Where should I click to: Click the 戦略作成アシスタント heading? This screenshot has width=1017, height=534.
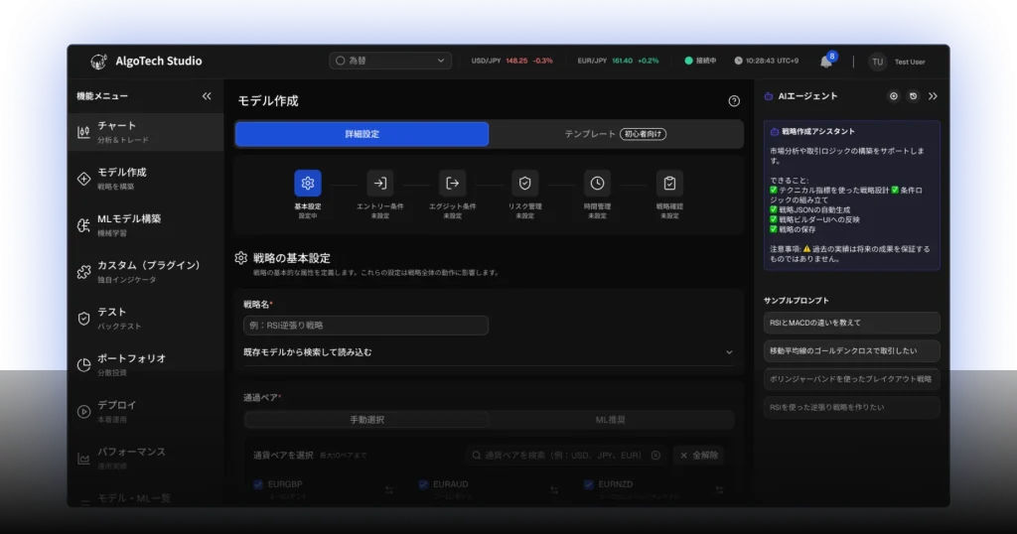pos(818,132)
